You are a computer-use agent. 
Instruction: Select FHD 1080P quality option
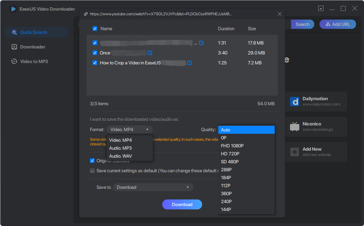[x=247, y=146]
